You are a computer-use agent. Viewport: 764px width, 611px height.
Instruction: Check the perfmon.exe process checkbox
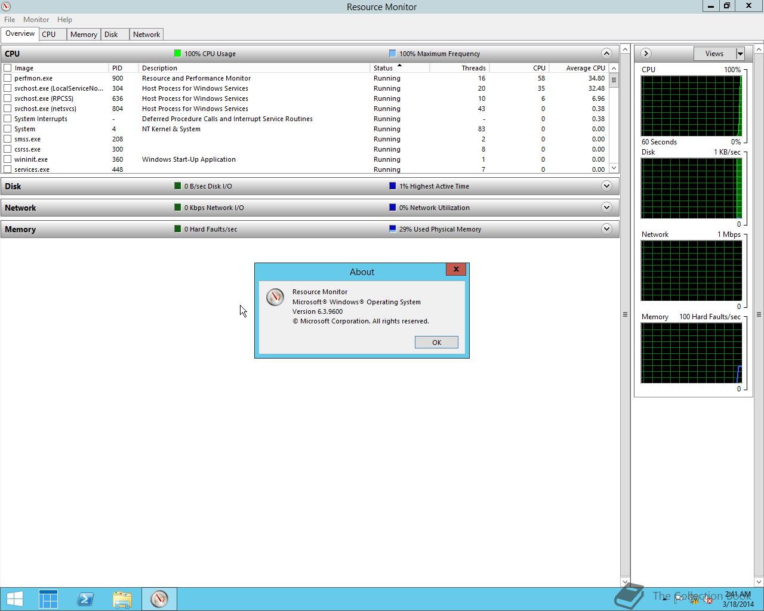(x=8, y=78)
